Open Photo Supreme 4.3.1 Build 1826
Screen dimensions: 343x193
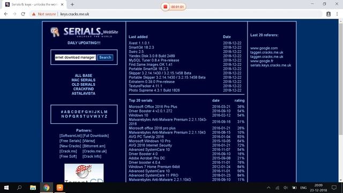click(x=154, y=91)
